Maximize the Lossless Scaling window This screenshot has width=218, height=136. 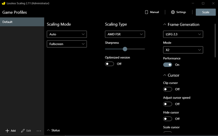(x=203, y=3)
